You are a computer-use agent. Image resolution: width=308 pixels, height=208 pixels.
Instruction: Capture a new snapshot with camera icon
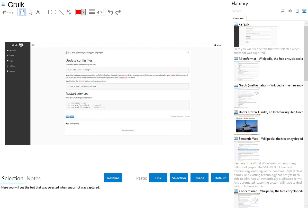(290, 11)
